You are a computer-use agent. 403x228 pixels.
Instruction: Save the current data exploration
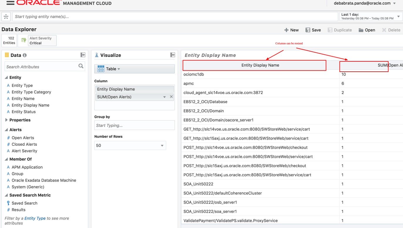(313, 30)
